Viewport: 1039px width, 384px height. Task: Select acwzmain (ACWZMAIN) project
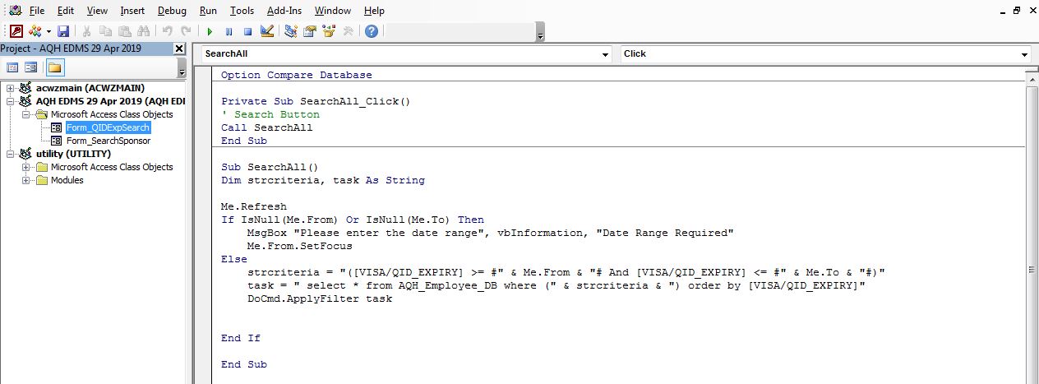tap(90, 88)
